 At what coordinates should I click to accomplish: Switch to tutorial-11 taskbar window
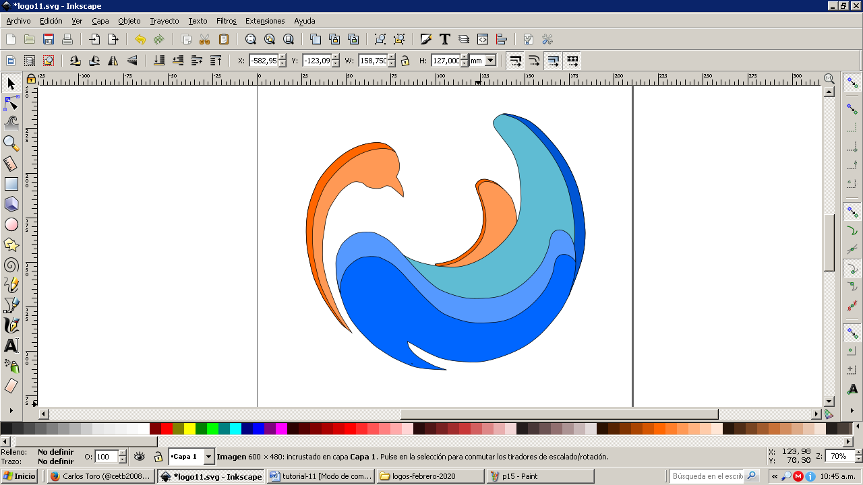[321, 476]
